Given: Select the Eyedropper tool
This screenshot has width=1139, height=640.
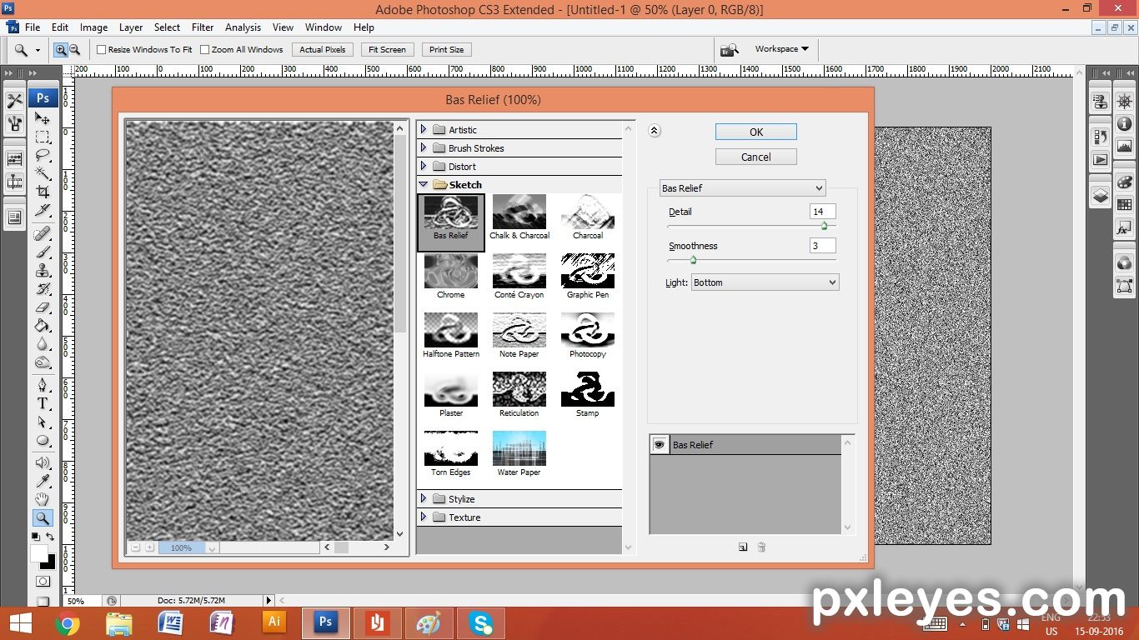Looking at the screenshot, I should tap(43, 481).
